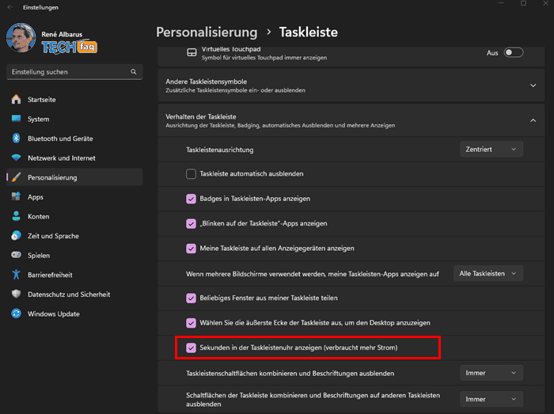Click the Spielen gamepad icon
This screenshot has height=414, width=554.
(17, 255)
